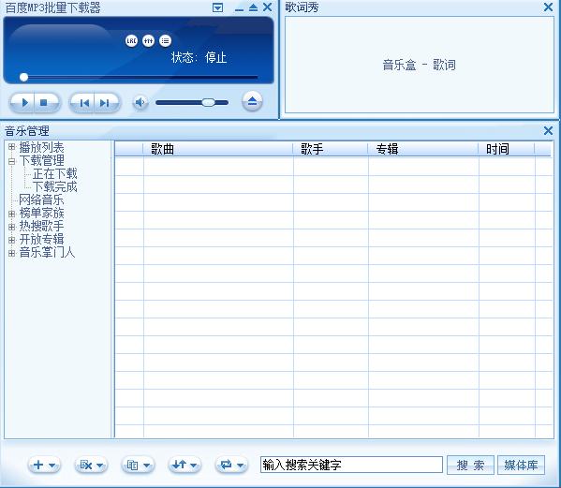Open the repeat mode dropdown button
This screenshot has width=561, height=488.
[231, 465]
